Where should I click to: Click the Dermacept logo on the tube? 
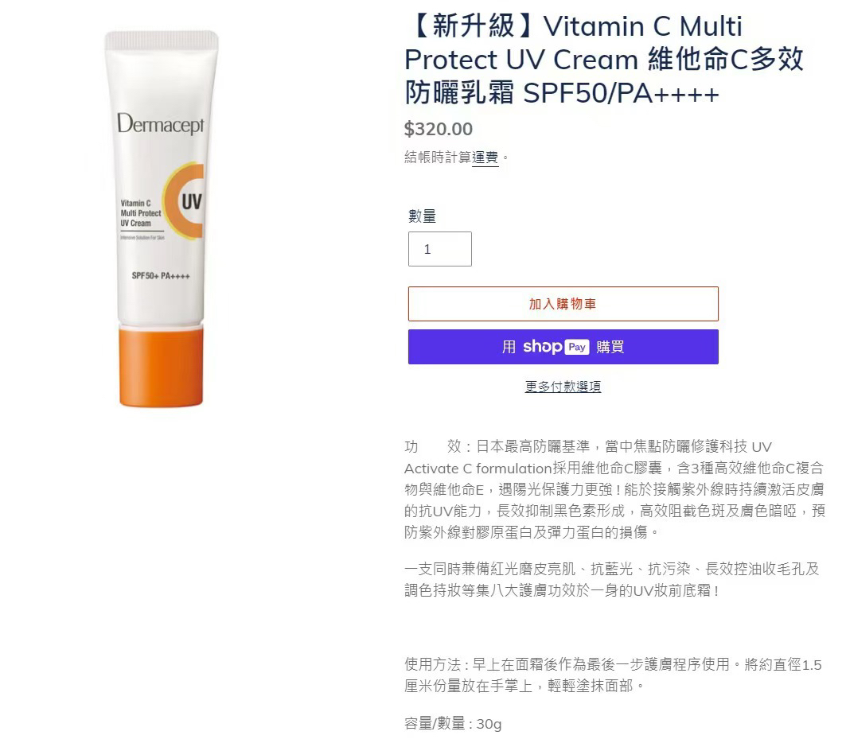point(160,124)
